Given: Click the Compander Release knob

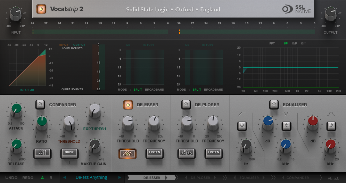Looking at the screenshot, I should point(16,146).
